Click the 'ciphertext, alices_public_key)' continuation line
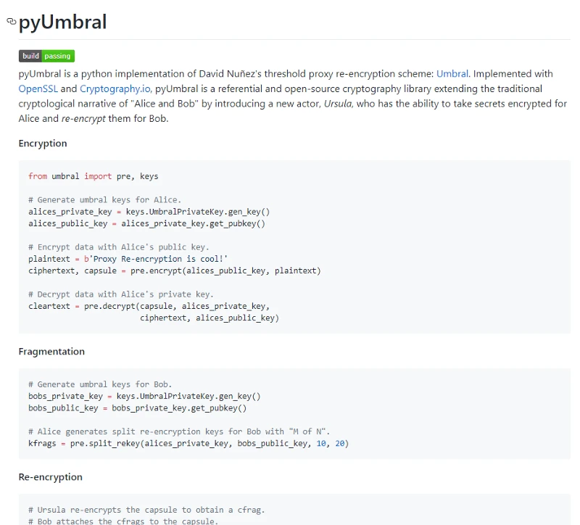The height and width of the screenshot is (525, 580). (x=210, y=318)
